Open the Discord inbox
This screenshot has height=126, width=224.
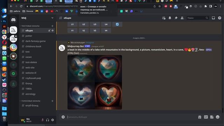click(213, 18)
